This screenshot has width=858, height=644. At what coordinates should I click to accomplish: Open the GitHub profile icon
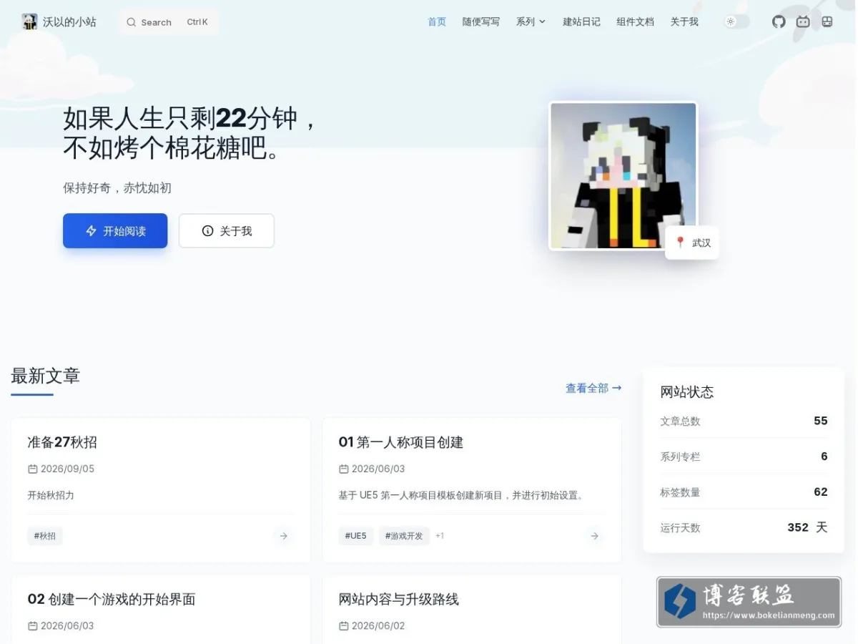point(779,21)
